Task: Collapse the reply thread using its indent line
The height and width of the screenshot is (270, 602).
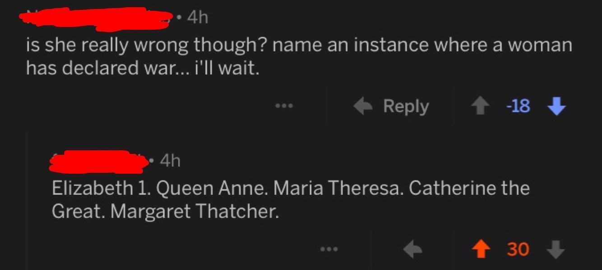Action: click(27, 202)
